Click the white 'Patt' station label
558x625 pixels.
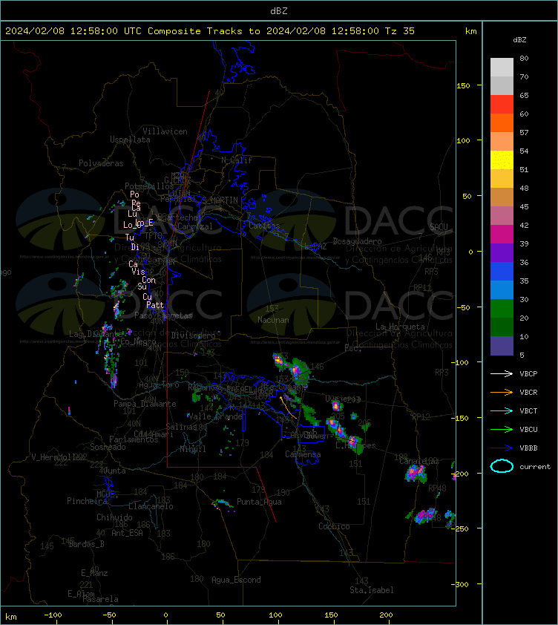point(155,305)
